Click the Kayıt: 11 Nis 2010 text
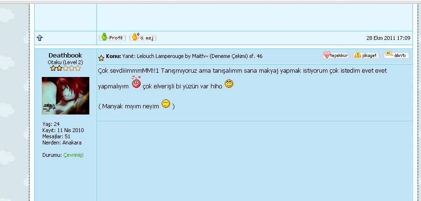 click(x=63, y=130)
